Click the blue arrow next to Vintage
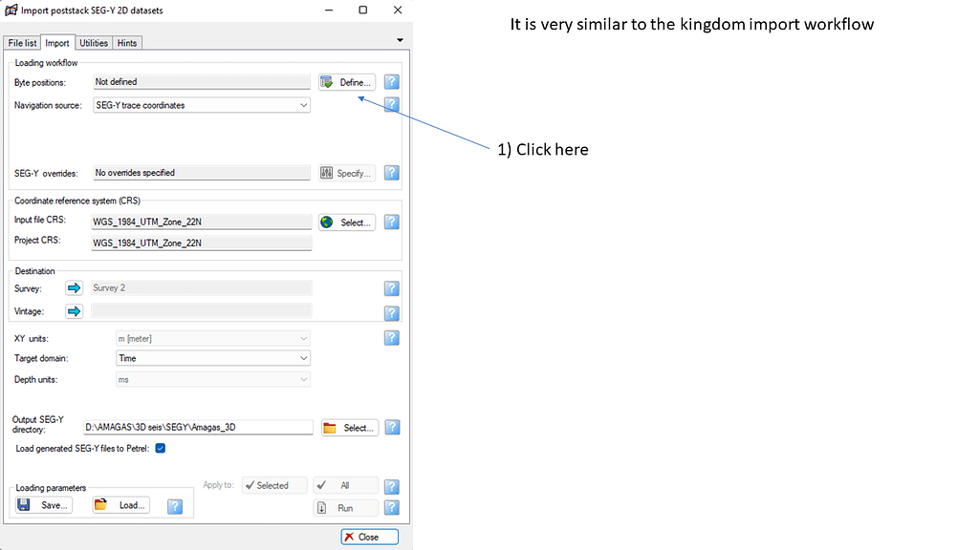Screen dimensions: 979x550 pyautogui.click(x=74, y=310)
